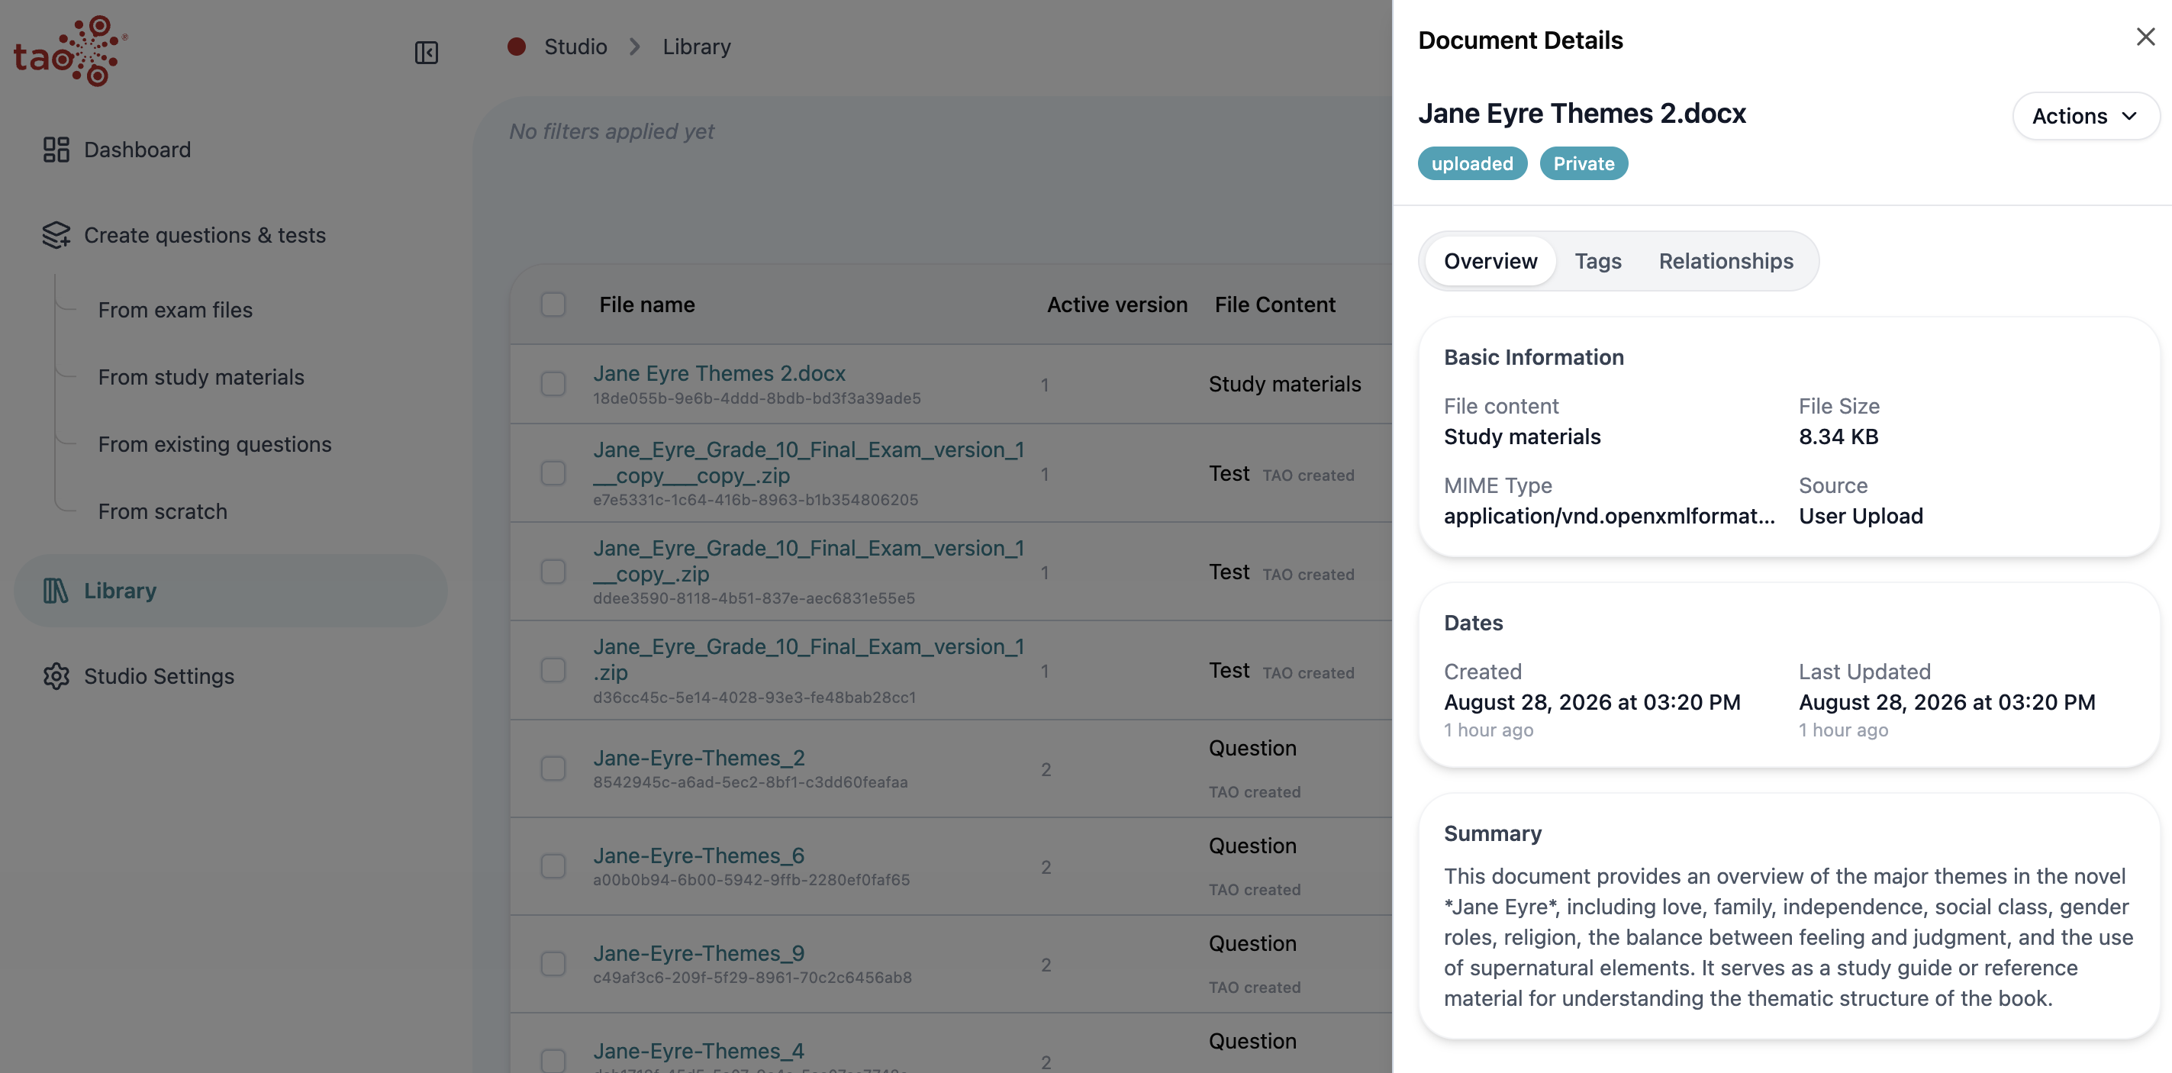
Task: Open Dashboard from the sidebar
Action: point(137,149)
